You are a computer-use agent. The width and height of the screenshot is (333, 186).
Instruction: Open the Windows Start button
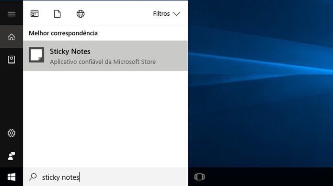(x=11, y=177)
